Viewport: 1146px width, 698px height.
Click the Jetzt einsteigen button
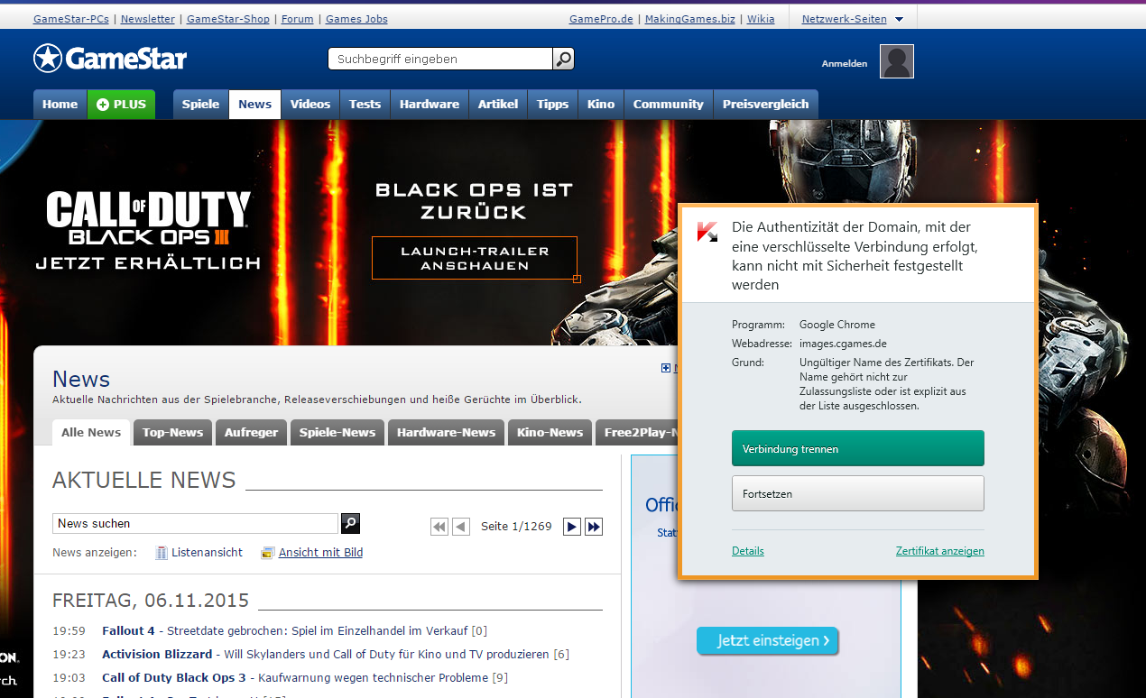(x=767, y=640)
